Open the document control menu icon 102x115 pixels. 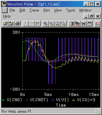tap(5, 10)
